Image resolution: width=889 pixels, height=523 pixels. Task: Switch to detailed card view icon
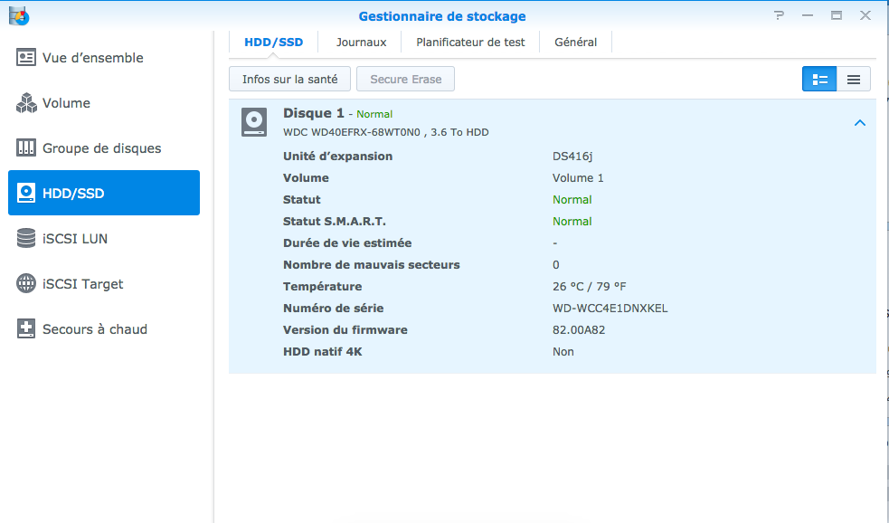coord(819,79)
